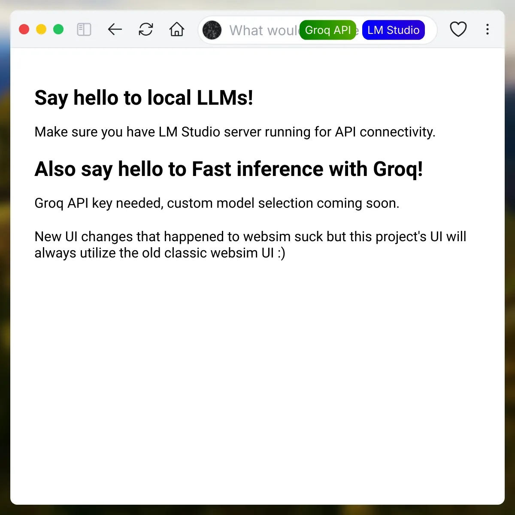Select the blue LM Studio button
The image size is (515, 515).
[x=394, y=30]
